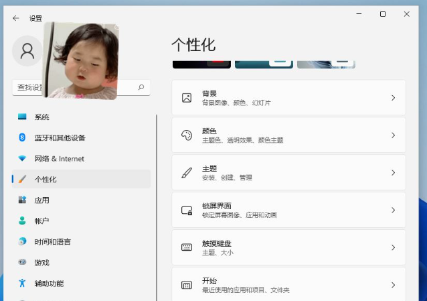Click the Wi-Fi icon for 网络 & Internet
Viewport: 427px width, 301px height.
click(x=22, y=158)
